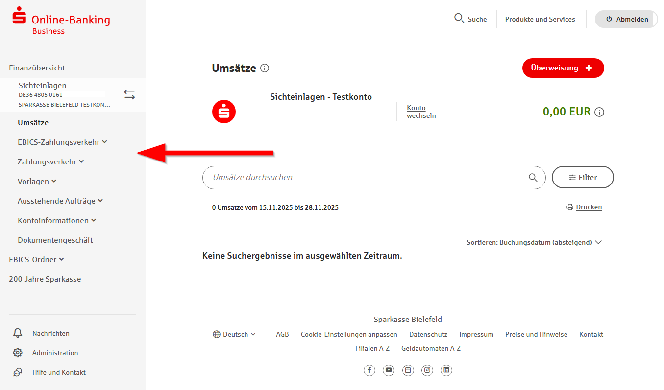Open the Umsätze info icon

pos(265,68)
